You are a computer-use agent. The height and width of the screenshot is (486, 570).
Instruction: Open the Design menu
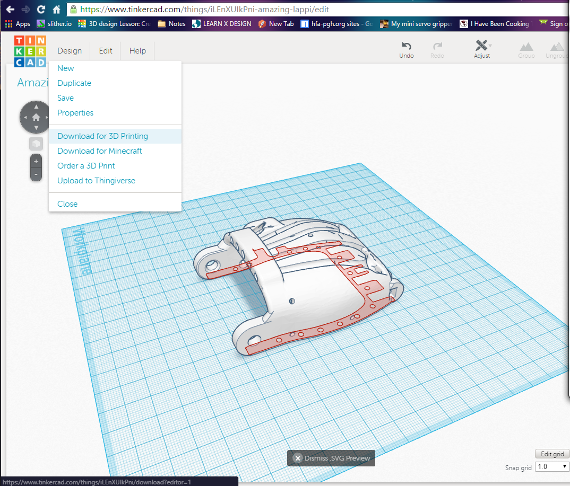coord(70,51)
